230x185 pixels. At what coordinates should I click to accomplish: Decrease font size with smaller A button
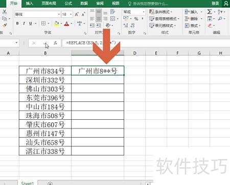coord(83,14)
